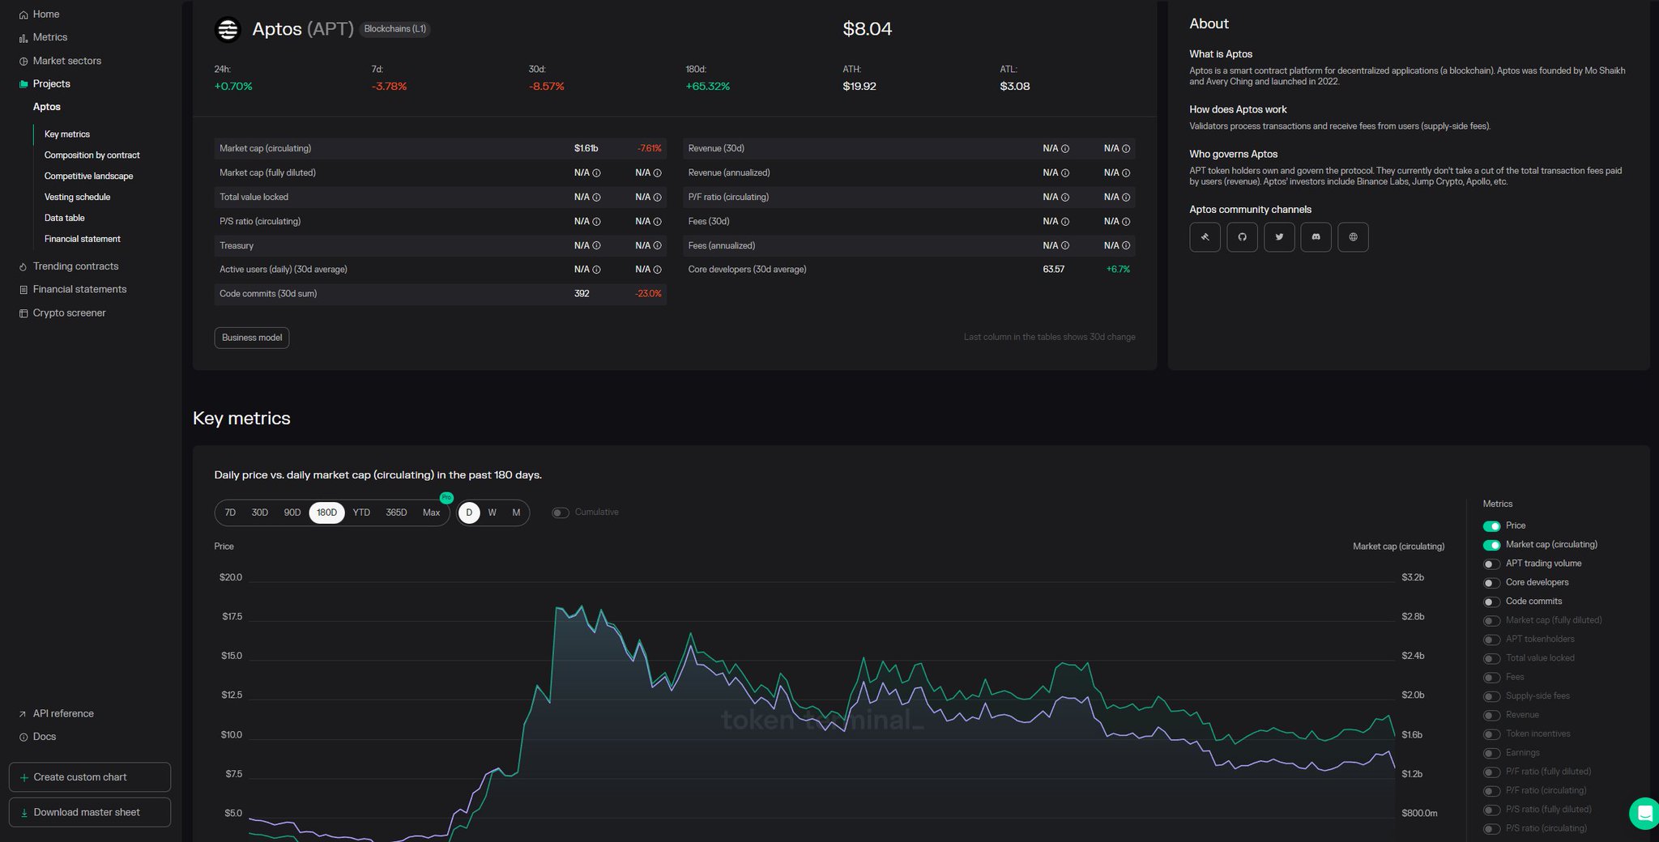Click the Blockchains (L1) tag
This screenshot has width=1659, height=842.
(x=394, y=29)
